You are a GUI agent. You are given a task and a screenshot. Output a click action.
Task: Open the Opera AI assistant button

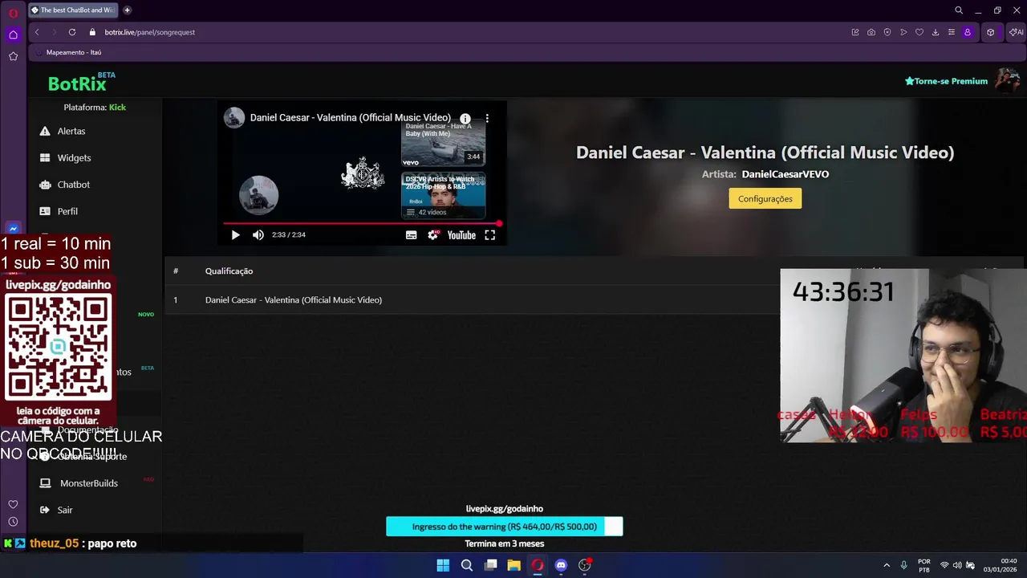tap(1017, 32)
